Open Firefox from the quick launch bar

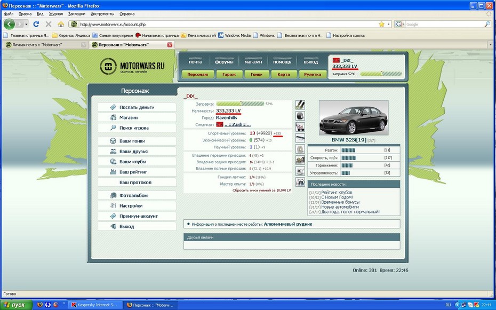pos(40,305)
